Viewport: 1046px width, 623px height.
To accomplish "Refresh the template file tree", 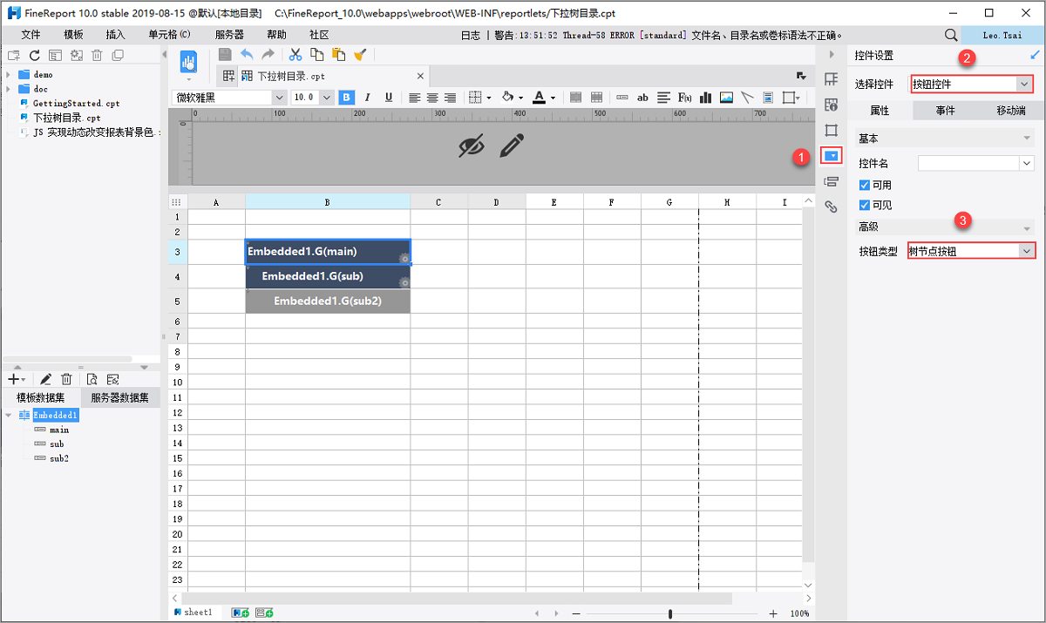I will tap(35, 55).
